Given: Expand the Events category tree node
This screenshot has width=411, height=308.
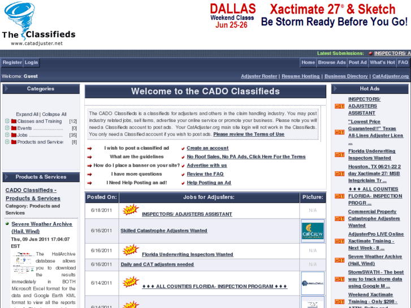Looking at the screenshot, I should click(7, 128).
